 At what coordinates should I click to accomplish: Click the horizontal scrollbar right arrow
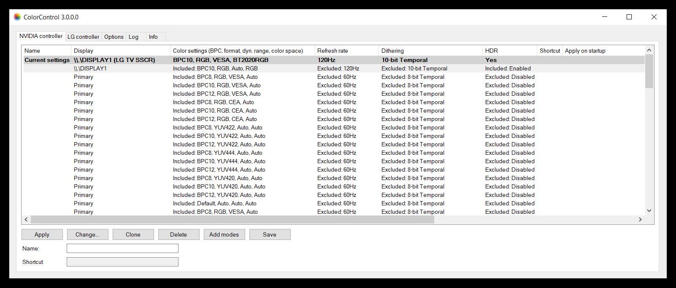pos(640,219)
